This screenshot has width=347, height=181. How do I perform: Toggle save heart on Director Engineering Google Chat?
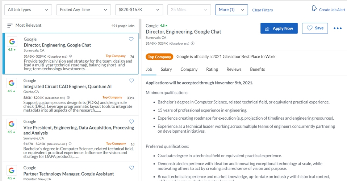click(131, 39)
